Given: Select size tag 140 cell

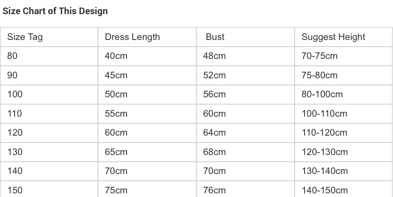Looking at the screenshot, I should [15, 171].
